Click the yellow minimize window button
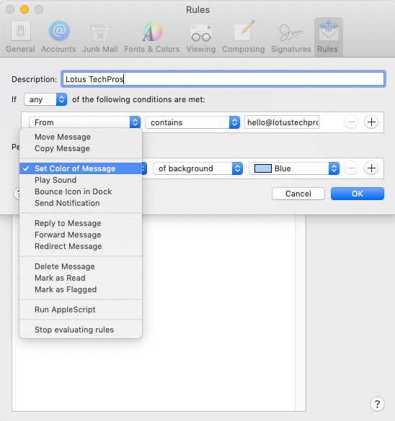Viewport: 395px width, 421px height. click(x=25, y=9)
